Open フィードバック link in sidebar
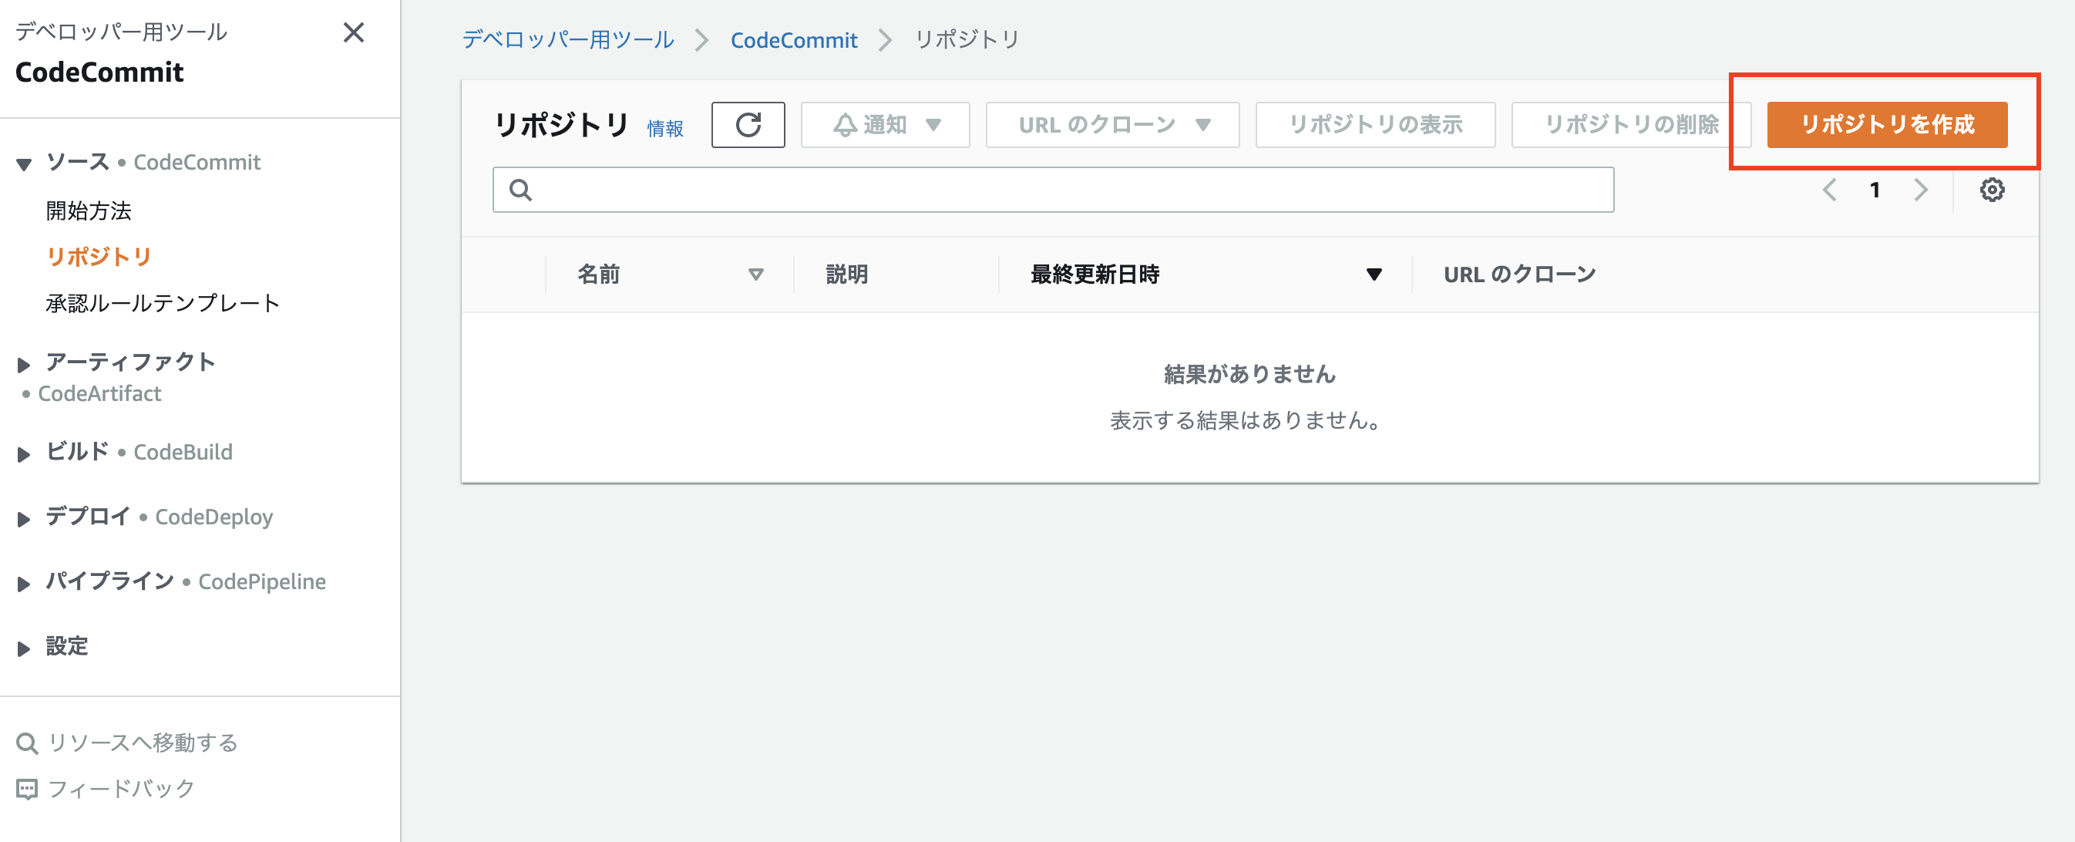Viewport: 2075px width, 842px height. (121, 789)
